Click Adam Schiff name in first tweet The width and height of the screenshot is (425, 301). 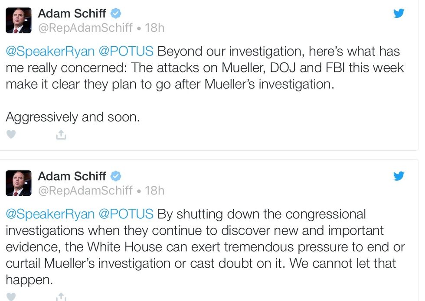pyautogui.click(x=72, y=13)
